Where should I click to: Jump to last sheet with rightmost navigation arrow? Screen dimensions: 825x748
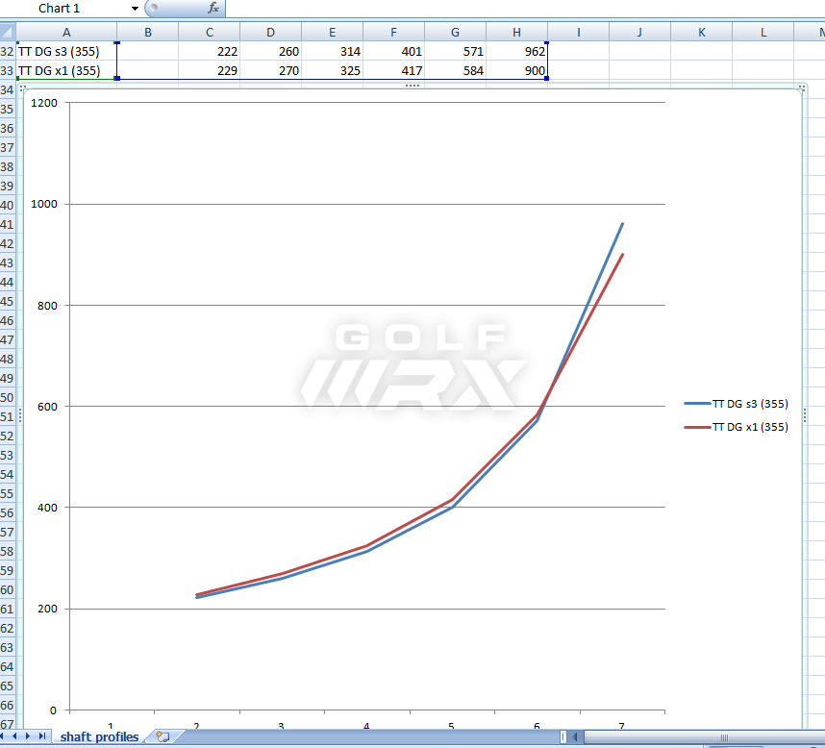point(42,736)
